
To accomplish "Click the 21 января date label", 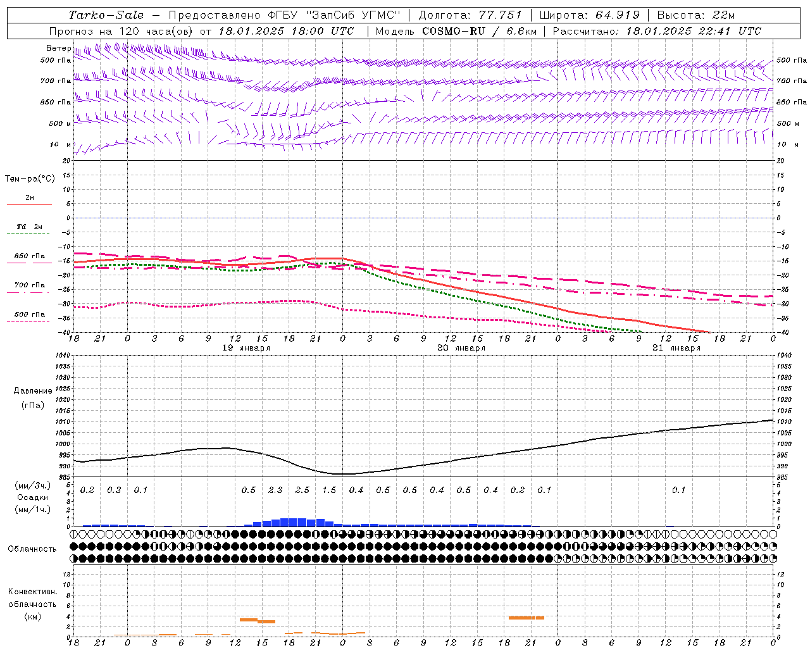I will (676, 348).
